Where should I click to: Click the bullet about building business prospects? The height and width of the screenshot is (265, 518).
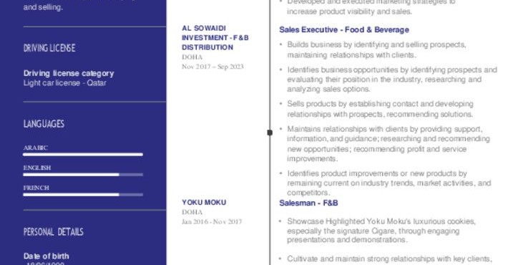(x=376, y=49)
